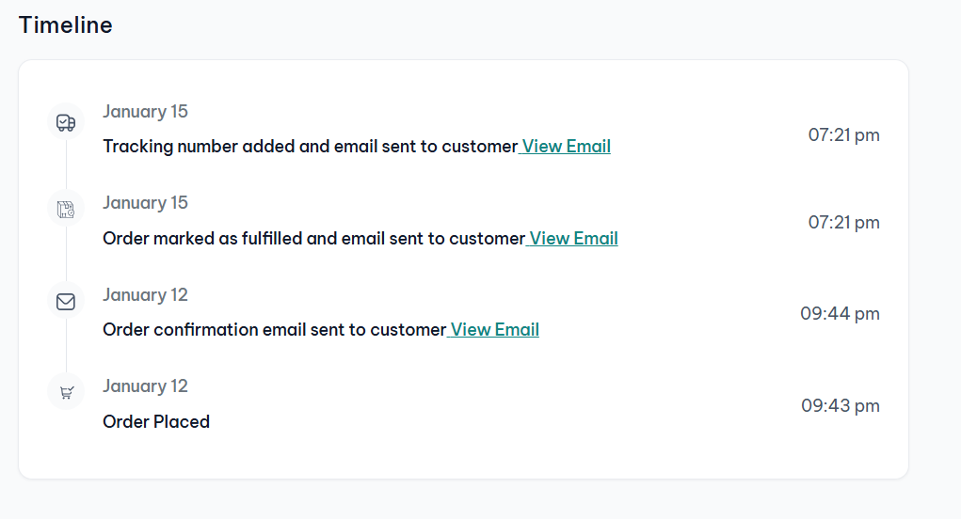
Task: Select the 'Order marked as fulfilled' event text
Action: (313, 239)
